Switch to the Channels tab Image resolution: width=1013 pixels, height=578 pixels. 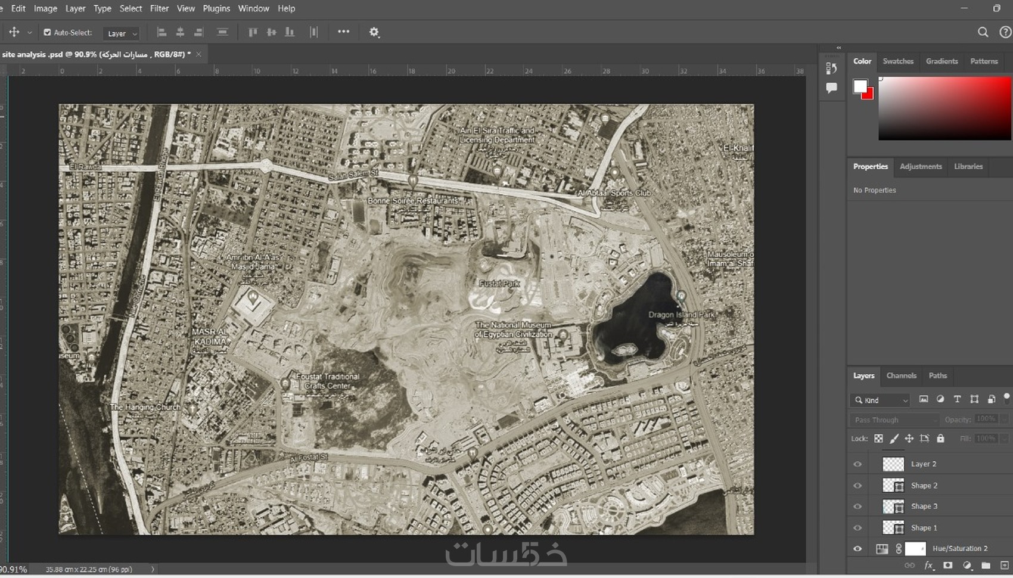coord(901,375)
